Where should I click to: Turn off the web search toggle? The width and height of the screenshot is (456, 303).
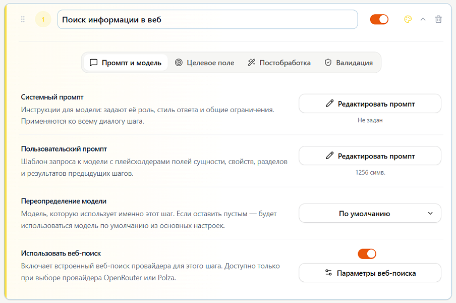click(367, 254)
